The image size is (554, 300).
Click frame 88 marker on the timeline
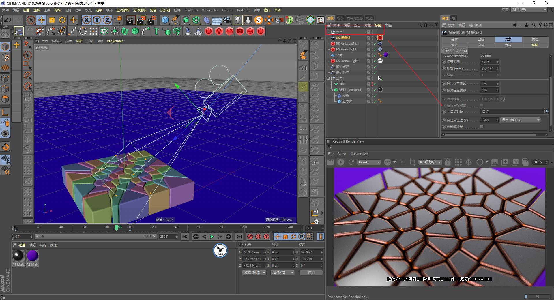click(117, 228)
